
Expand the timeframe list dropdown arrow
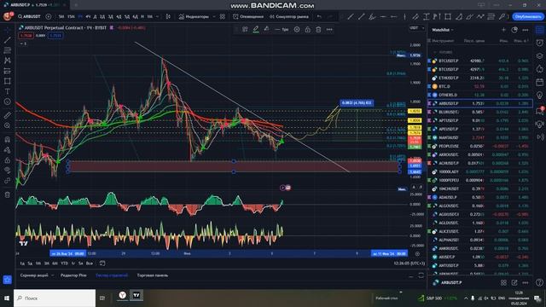(x=157, y=17)
